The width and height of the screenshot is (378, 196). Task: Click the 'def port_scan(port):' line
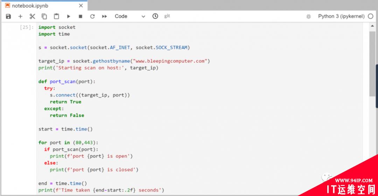coord(67,82)
